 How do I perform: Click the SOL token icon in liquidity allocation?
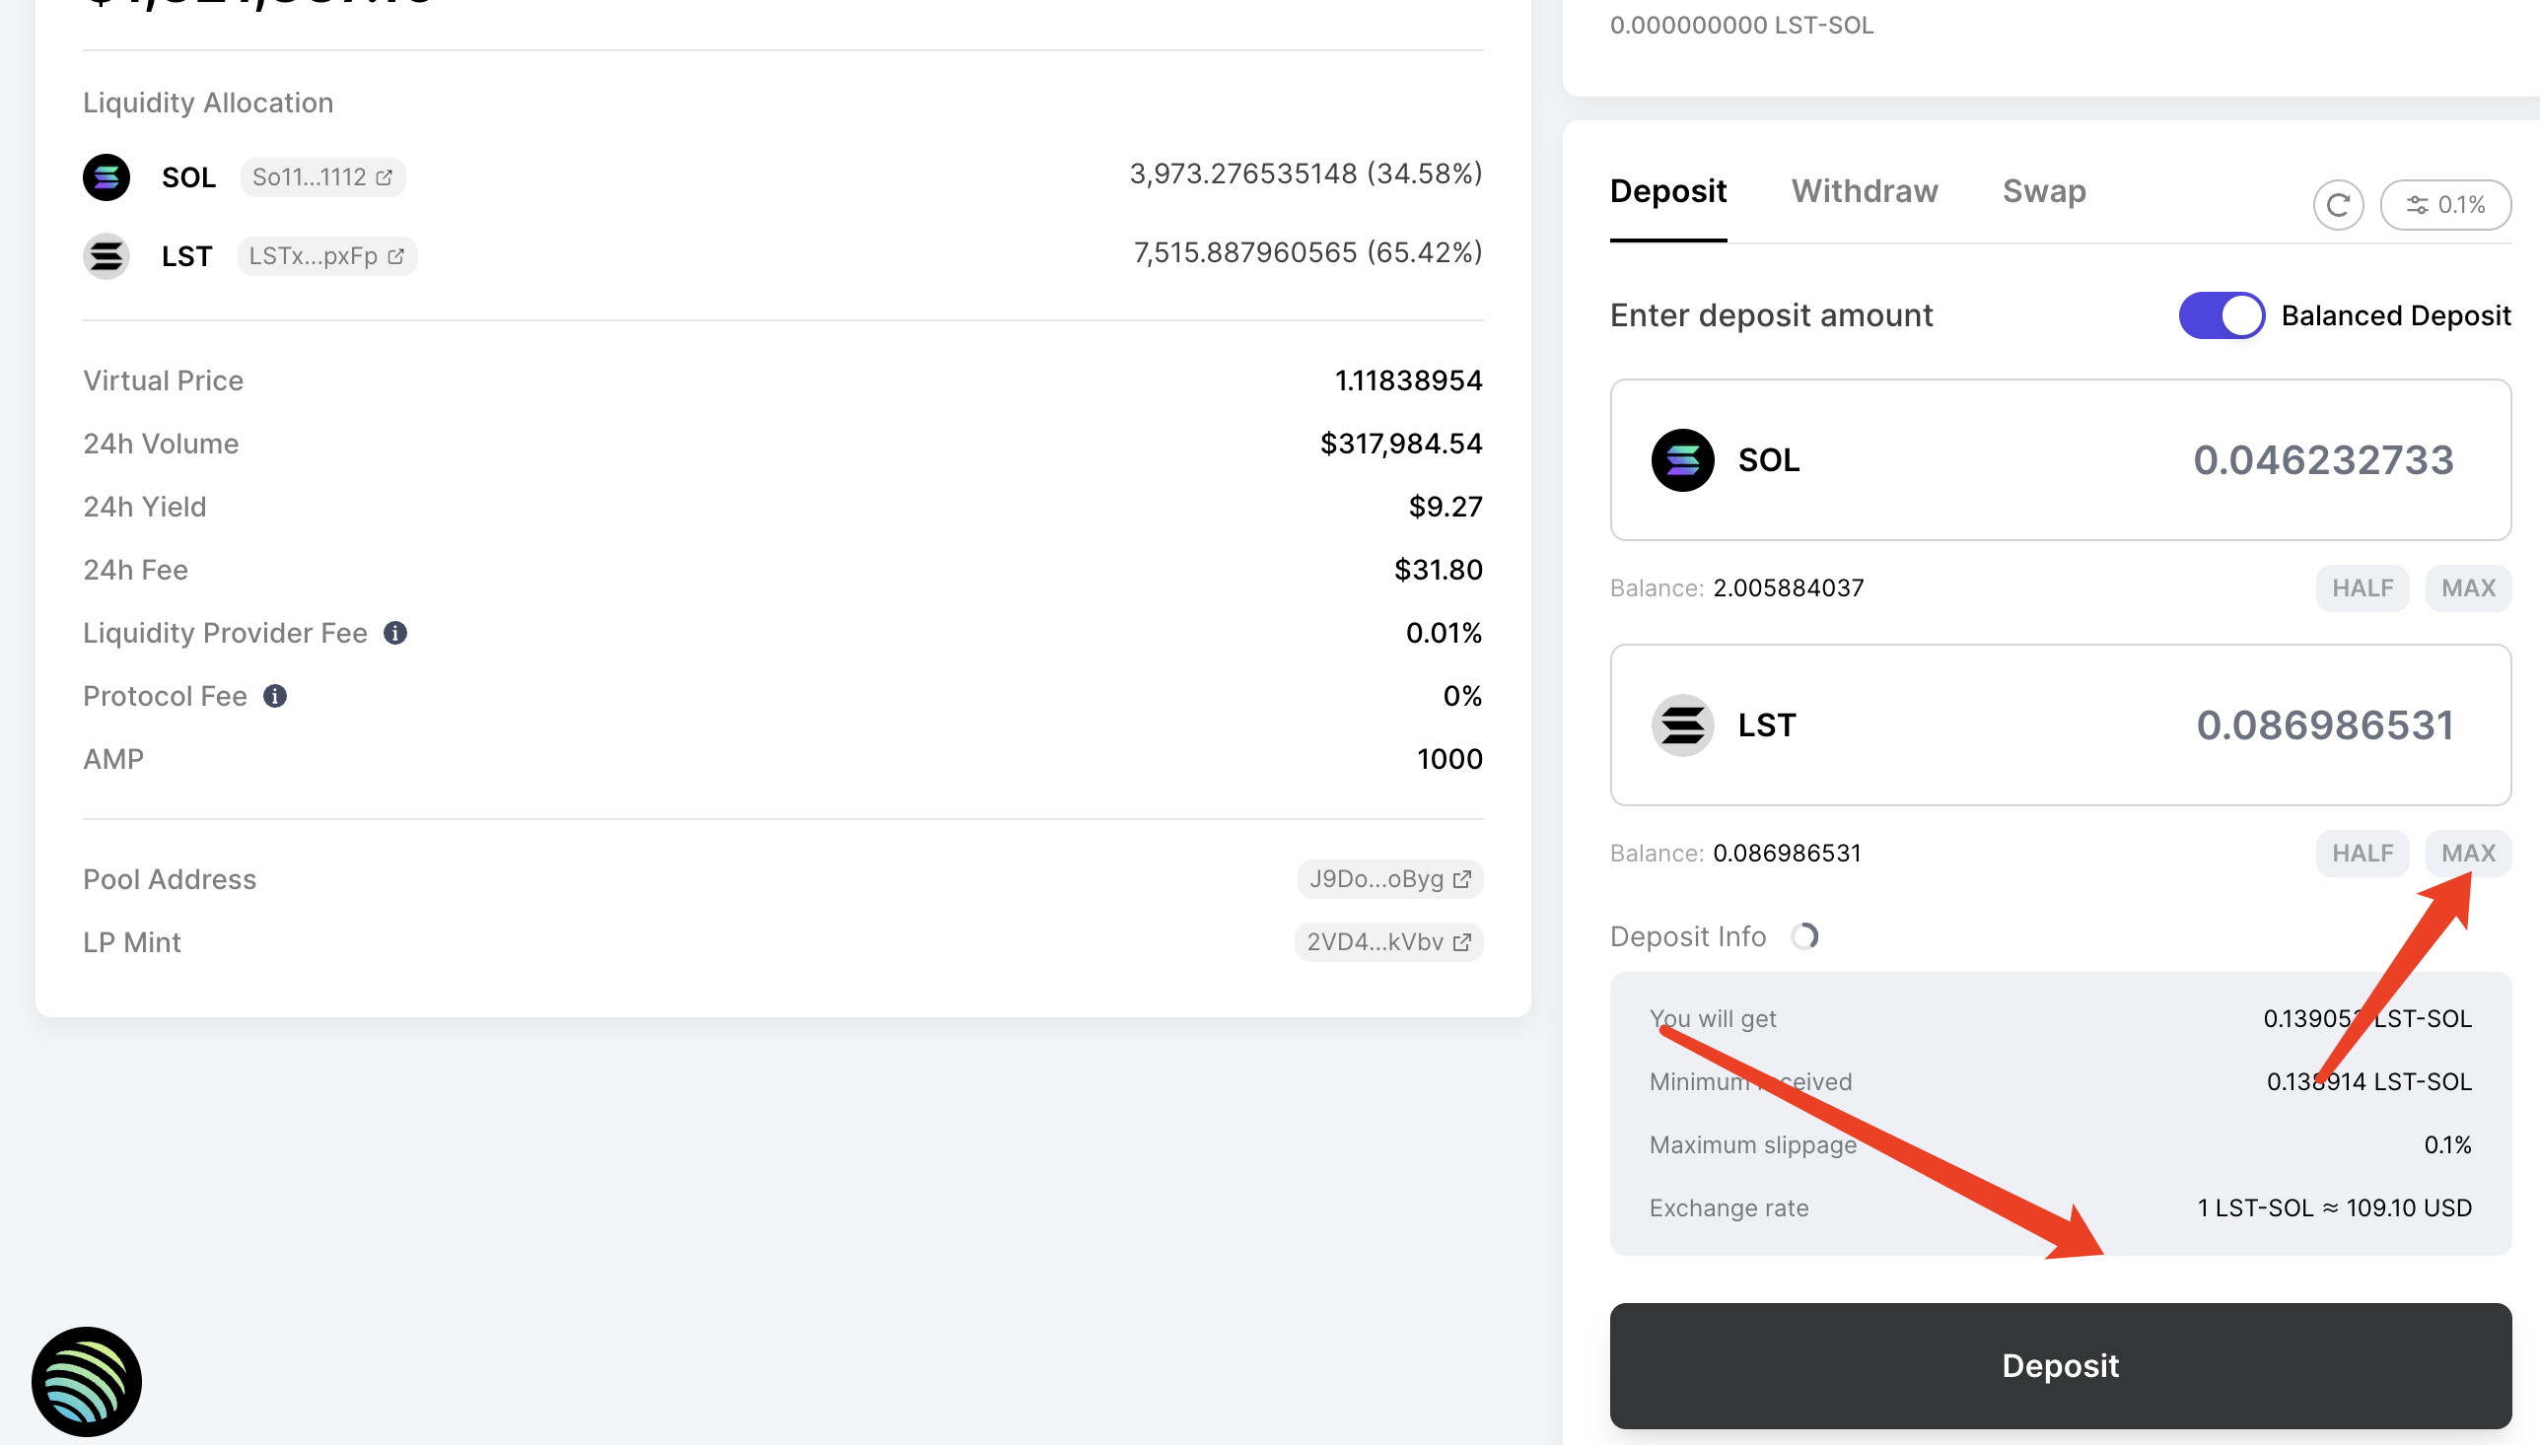pyautogui.click(x=108, y=176)
